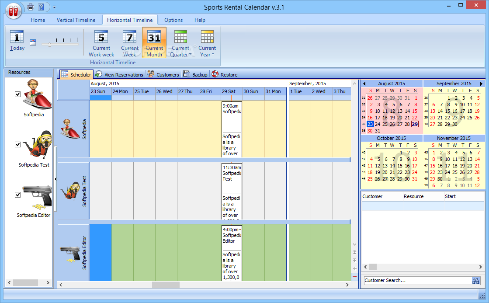
Task: Select Current Week view
Action: (130, 43)
